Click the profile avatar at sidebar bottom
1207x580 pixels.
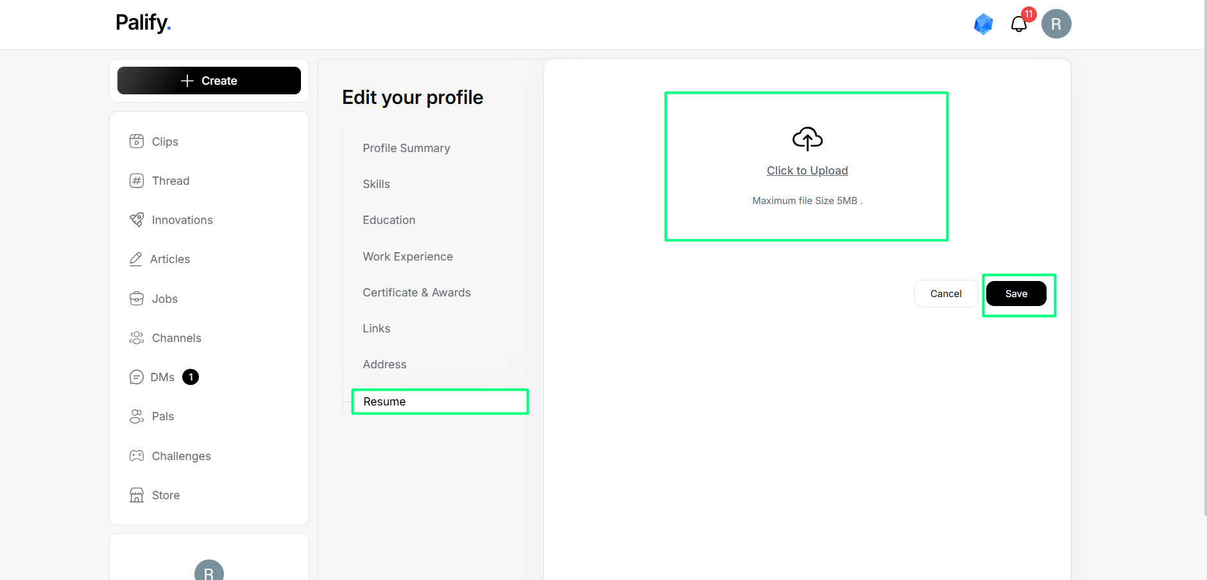coord(209,570)
